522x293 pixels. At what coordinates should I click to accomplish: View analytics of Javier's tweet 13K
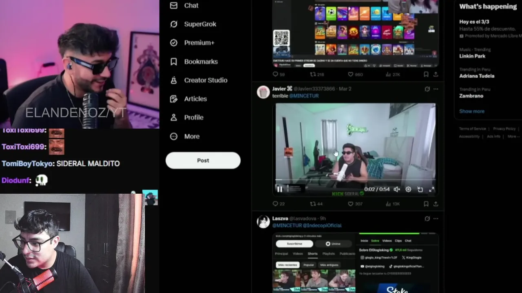coord(392,204)
